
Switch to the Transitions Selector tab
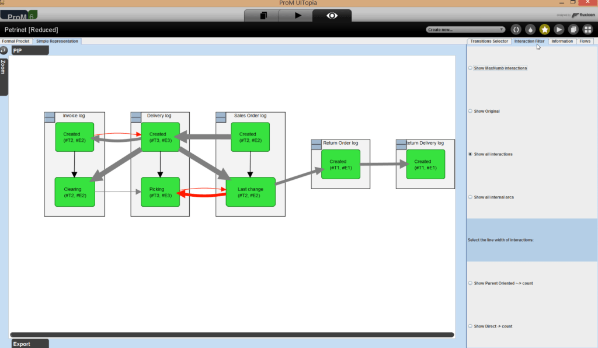coord(489,41)
